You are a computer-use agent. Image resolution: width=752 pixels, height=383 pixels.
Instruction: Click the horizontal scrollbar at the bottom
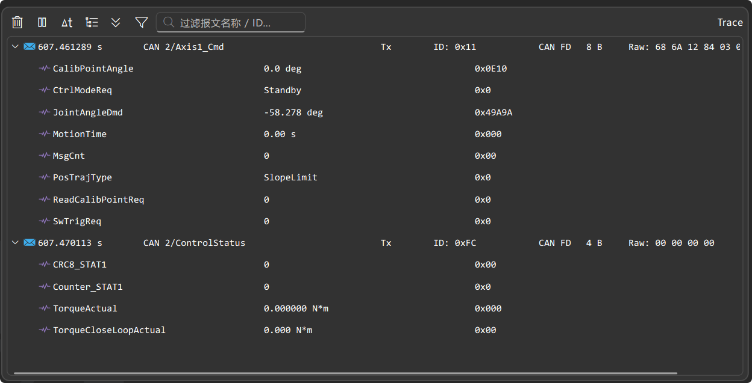click(345, 373)
